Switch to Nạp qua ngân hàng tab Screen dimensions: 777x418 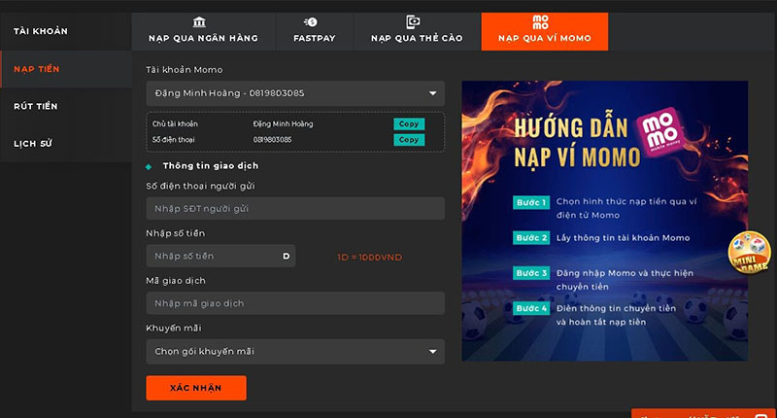203,31
